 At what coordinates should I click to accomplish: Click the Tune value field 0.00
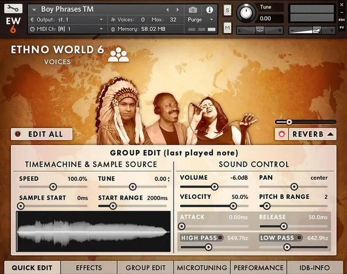point(268,18)
